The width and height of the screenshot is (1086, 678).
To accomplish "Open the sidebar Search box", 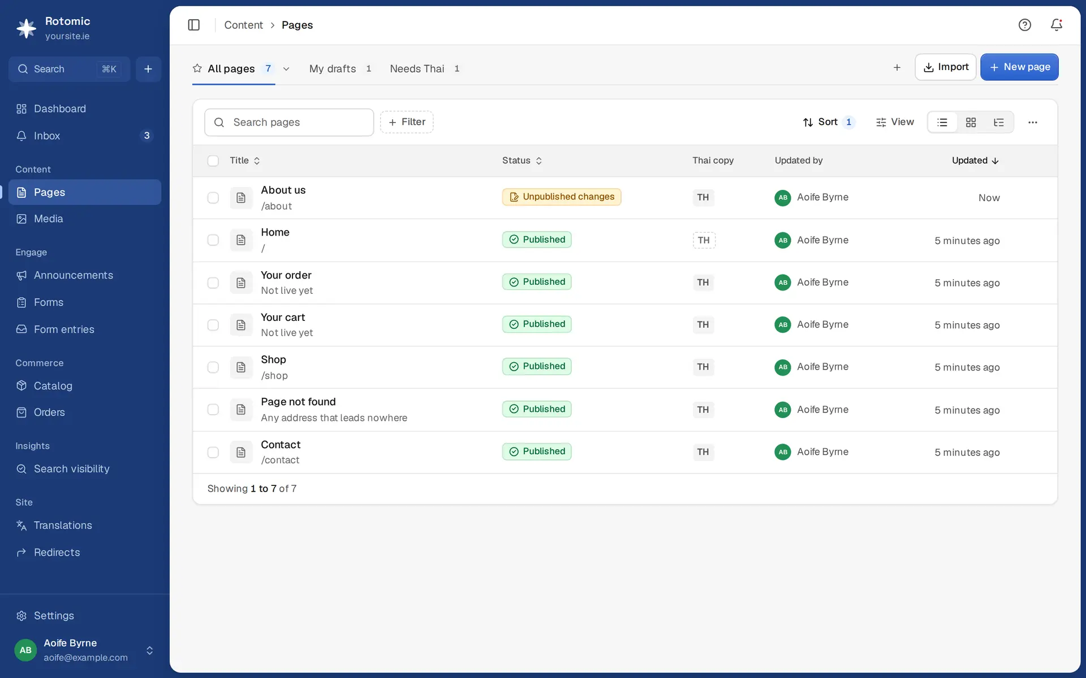I will point(69,69).
